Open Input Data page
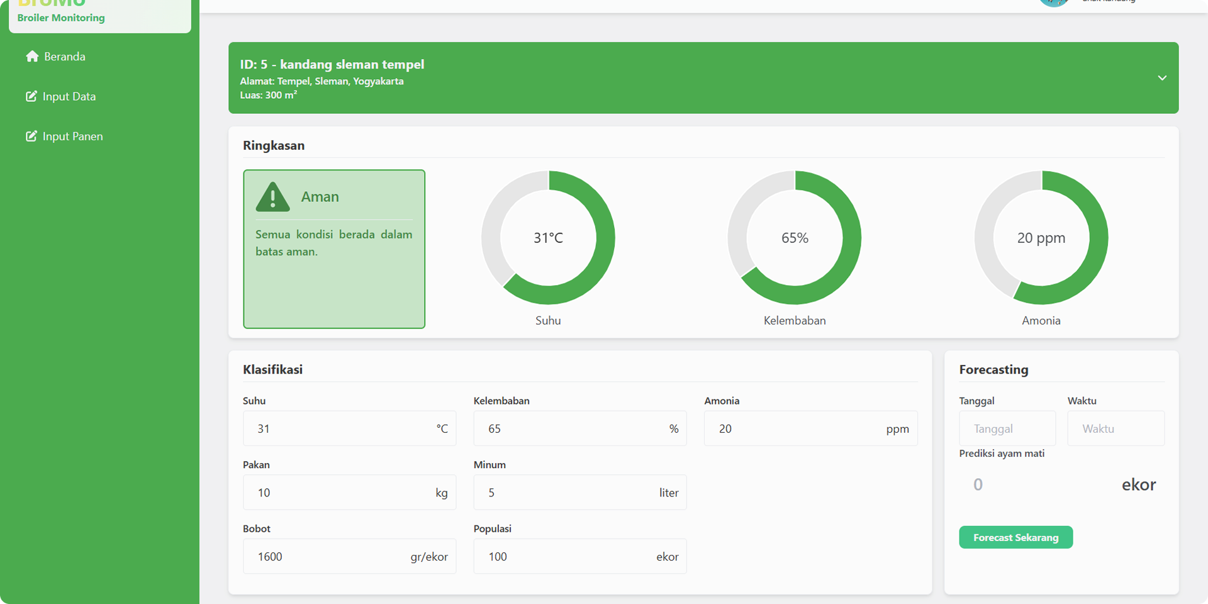 pos(60,96)
